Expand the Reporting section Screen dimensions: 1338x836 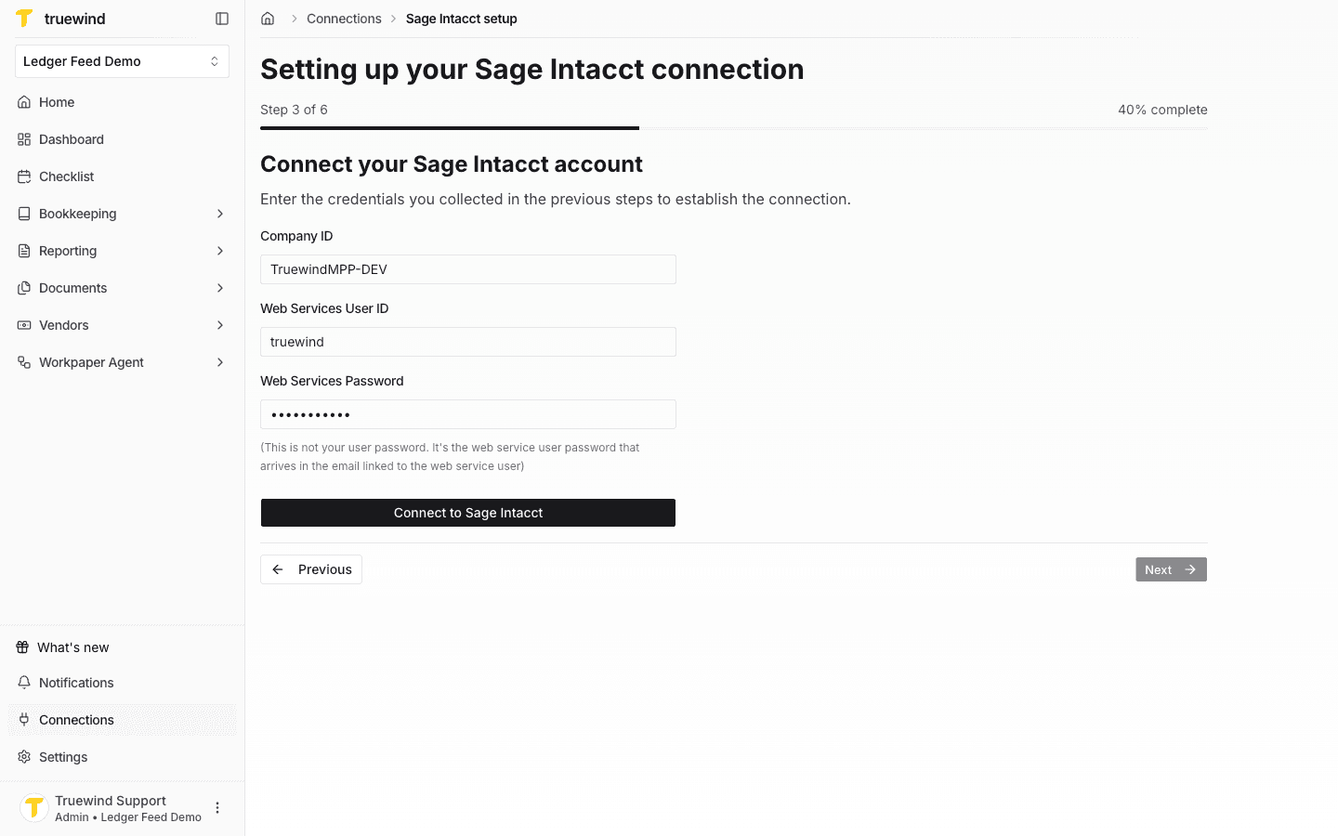[x=220, y=251]
